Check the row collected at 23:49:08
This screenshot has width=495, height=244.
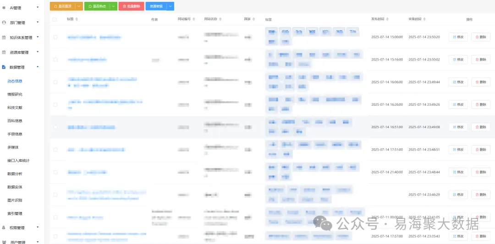coord(55,127)
